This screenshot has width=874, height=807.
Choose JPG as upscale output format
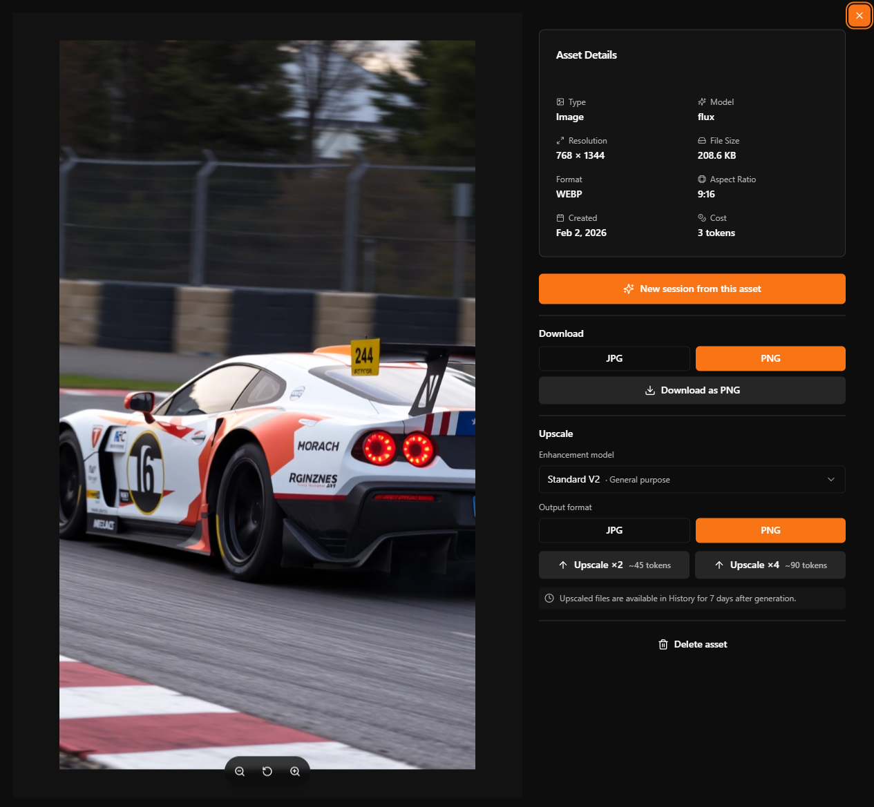point(614,531)
